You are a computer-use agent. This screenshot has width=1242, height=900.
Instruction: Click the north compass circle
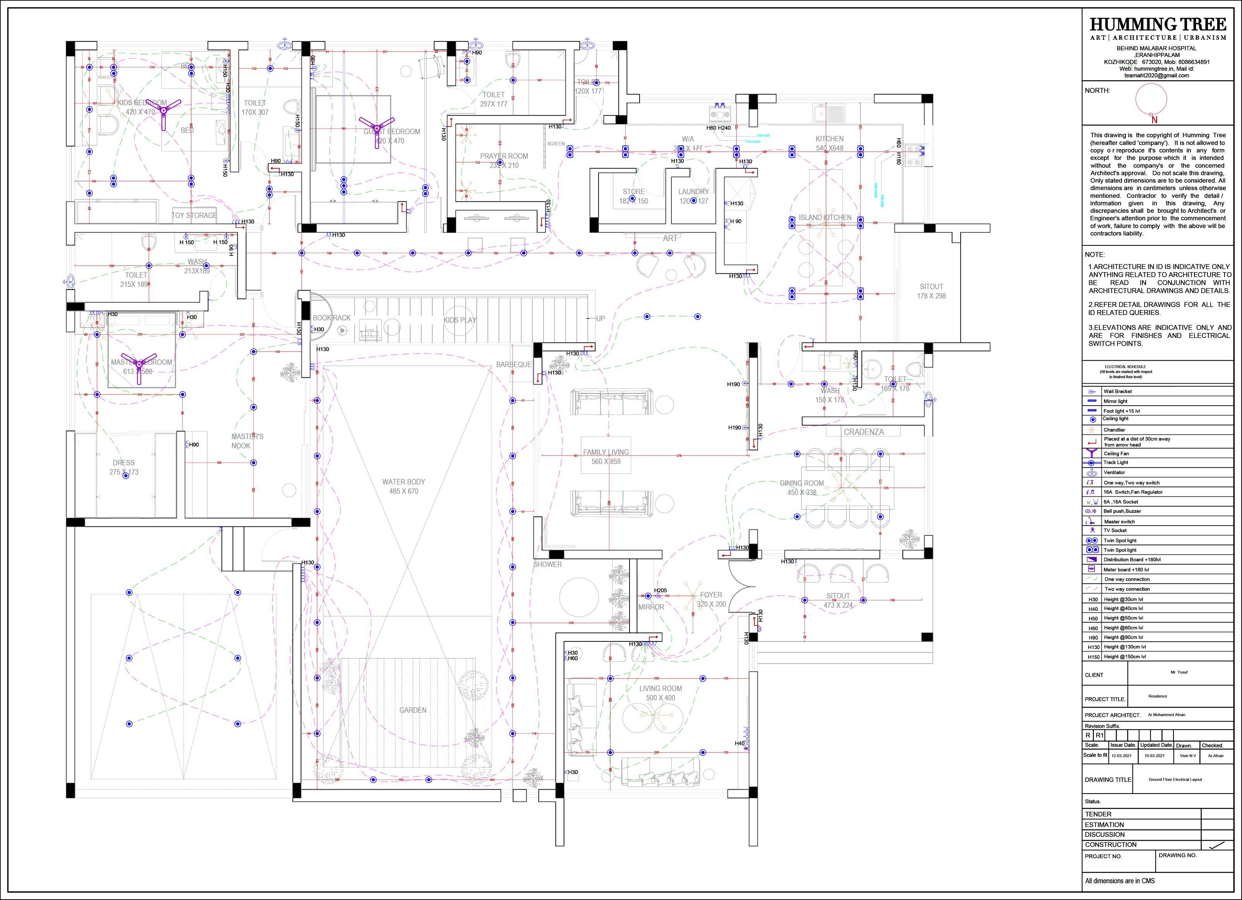coord(1151,99)
